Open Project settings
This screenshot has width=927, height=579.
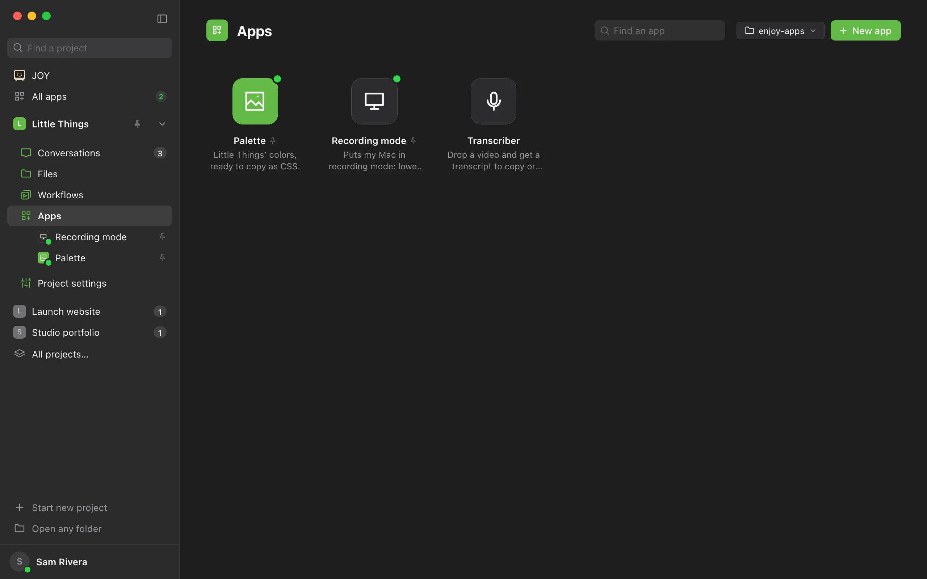coord(90,283)
